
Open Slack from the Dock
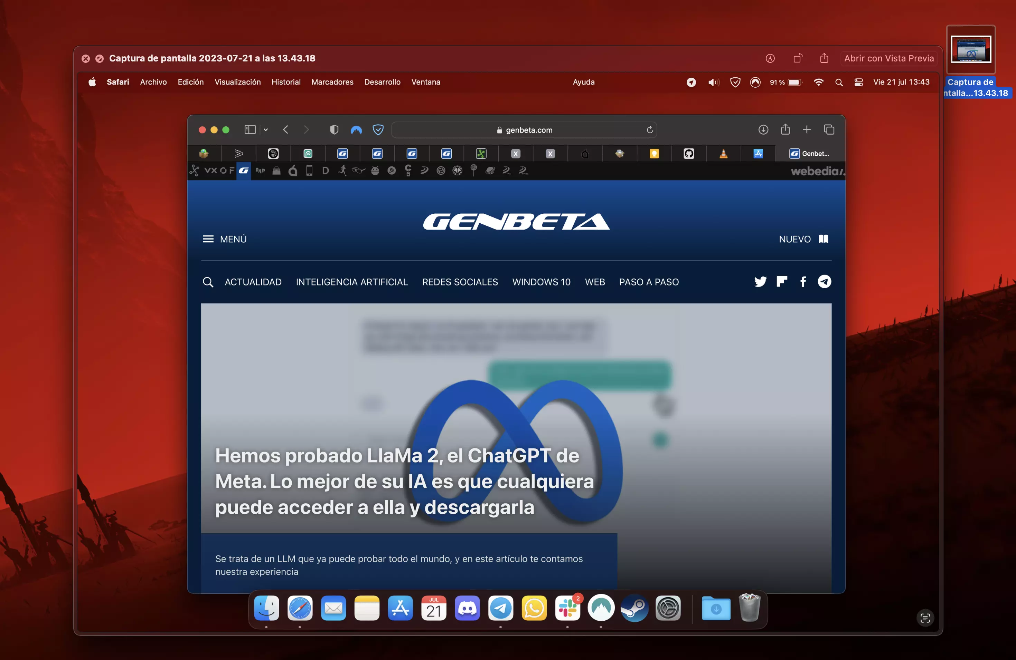point(567,608)
